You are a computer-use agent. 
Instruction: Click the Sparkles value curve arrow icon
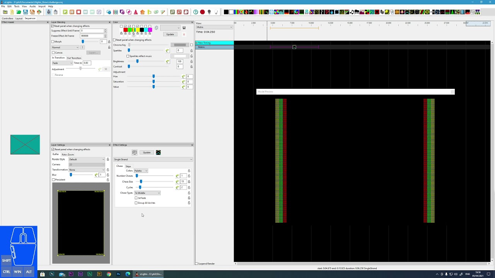pyautogui.click(x=167, y=51)
